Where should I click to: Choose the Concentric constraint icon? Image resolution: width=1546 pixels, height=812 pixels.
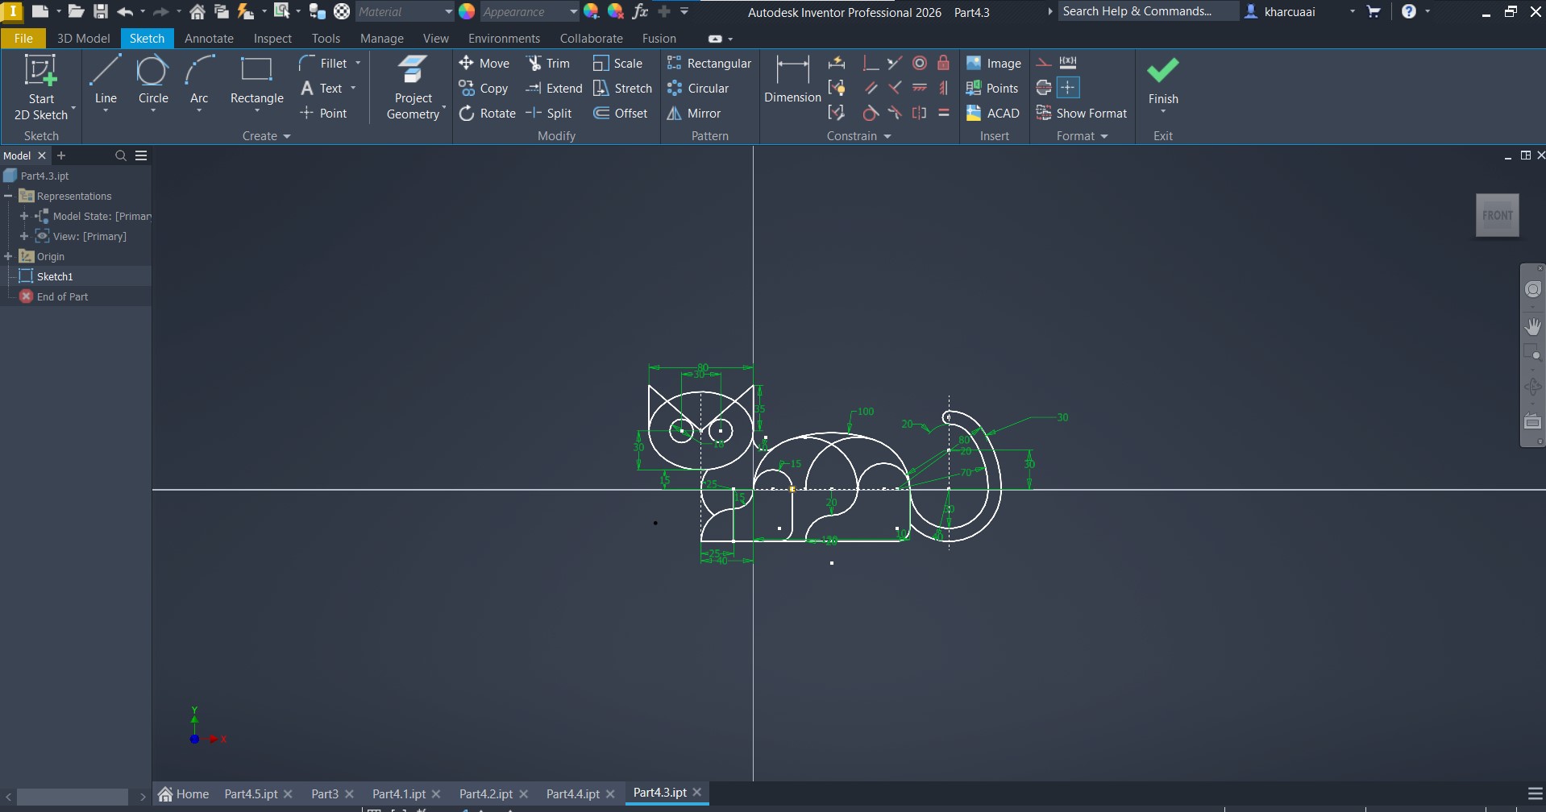(919, 64)
